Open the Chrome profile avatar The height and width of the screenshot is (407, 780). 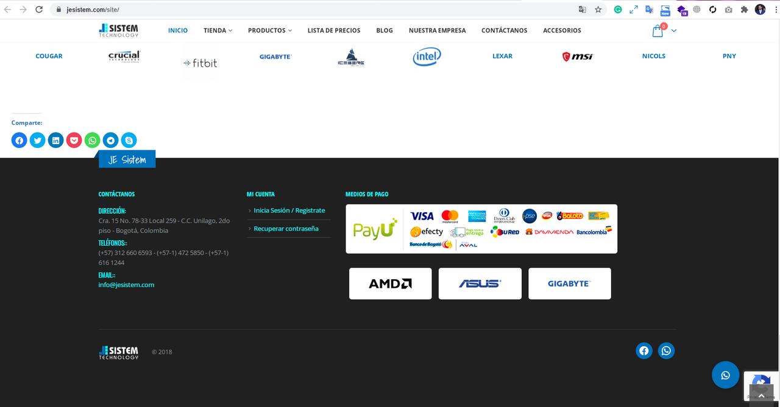click(x=760, y=10)
